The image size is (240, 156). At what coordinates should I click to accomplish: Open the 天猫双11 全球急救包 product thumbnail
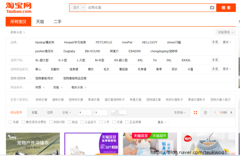(x=91, y=144)
